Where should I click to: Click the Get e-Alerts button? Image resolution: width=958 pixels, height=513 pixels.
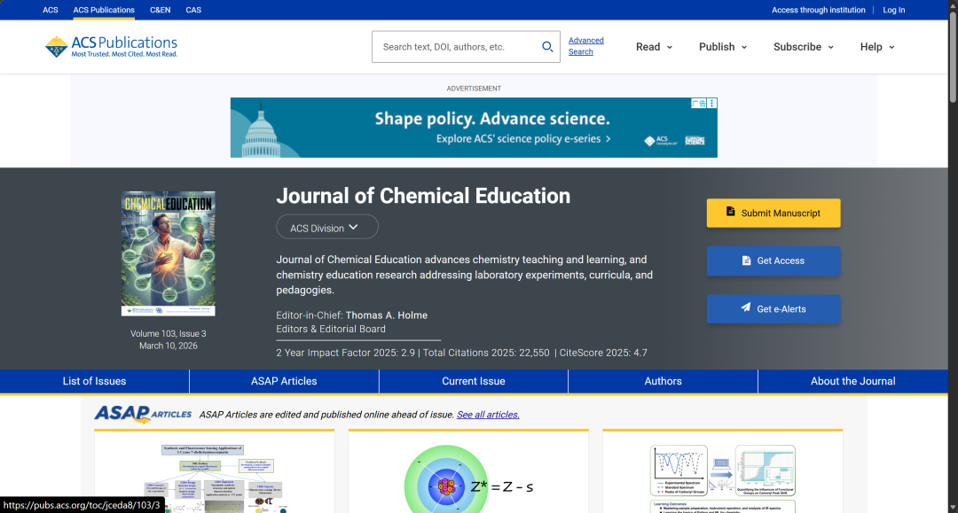tap(773, 308)
